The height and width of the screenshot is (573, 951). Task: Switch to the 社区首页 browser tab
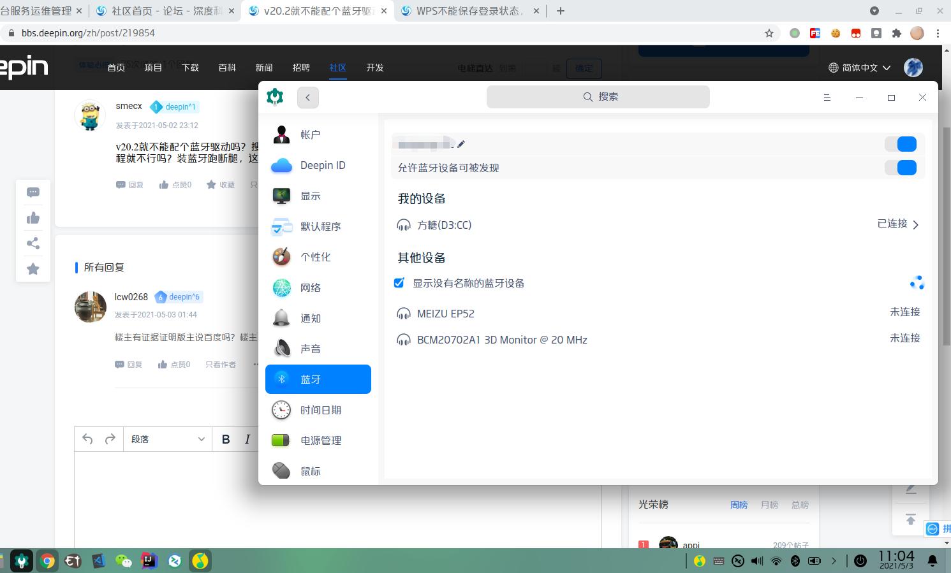(x=165, y=11)
